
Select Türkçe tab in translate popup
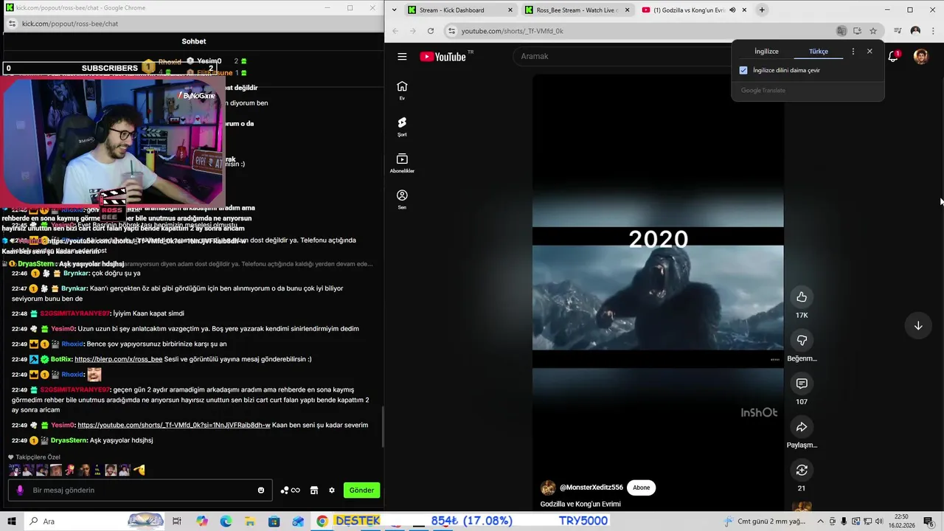(x=819, y=52)
